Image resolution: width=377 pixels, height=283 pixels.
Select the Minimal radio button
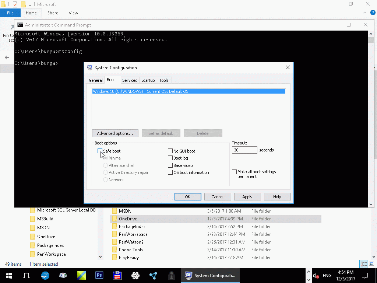pos(105,158)
